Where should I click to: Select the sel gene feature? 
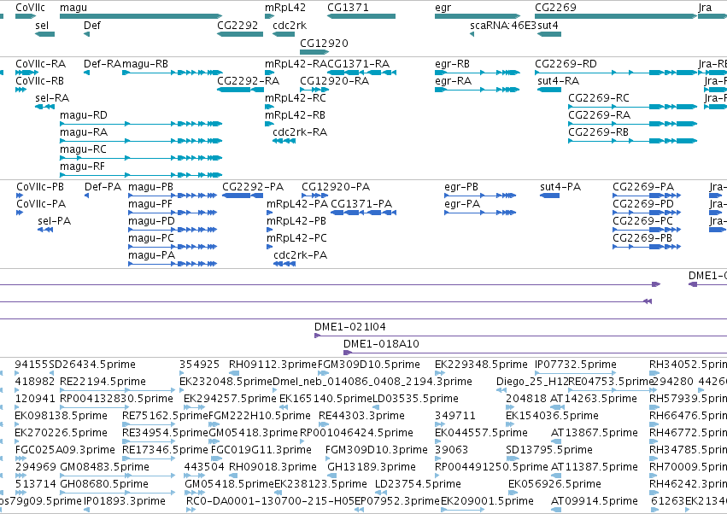click(x=45, y=34)
